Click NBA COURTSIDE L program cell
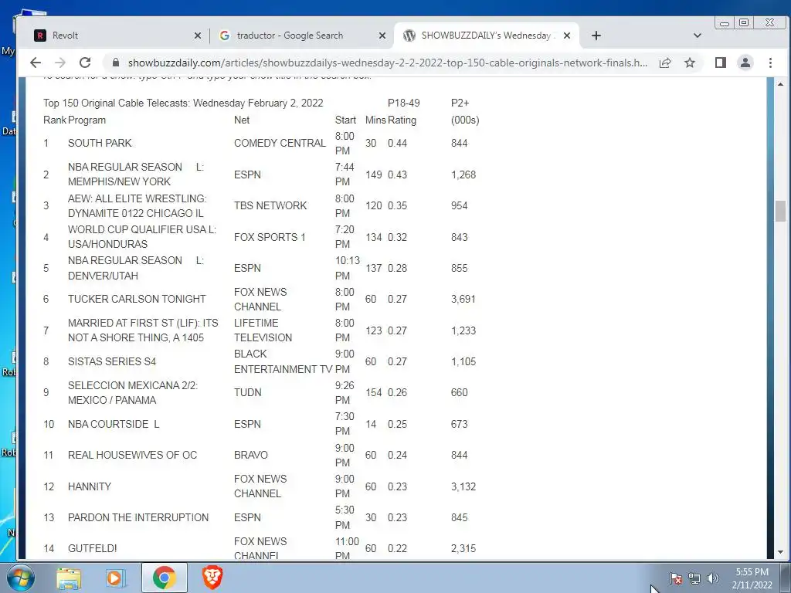 point(114,424)
